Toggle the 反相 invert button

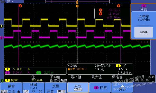(56, 88)
